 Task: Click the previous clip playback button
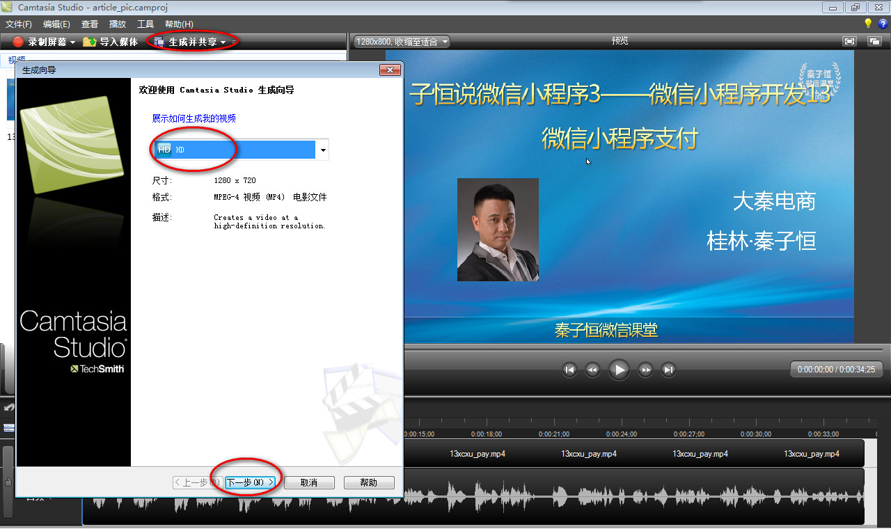click(569, 370)
